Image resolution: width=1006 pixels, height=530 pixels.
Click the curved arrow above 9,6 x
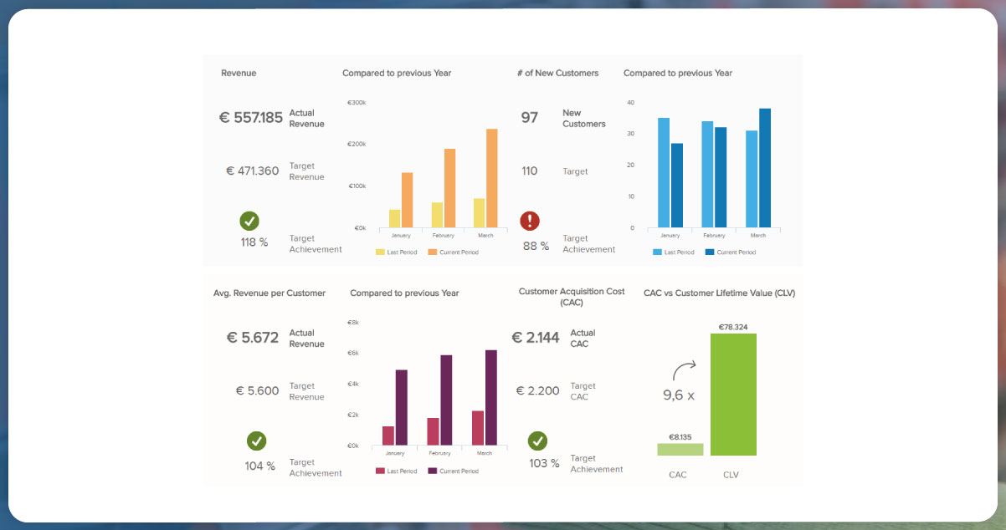(x=685, y=372)
